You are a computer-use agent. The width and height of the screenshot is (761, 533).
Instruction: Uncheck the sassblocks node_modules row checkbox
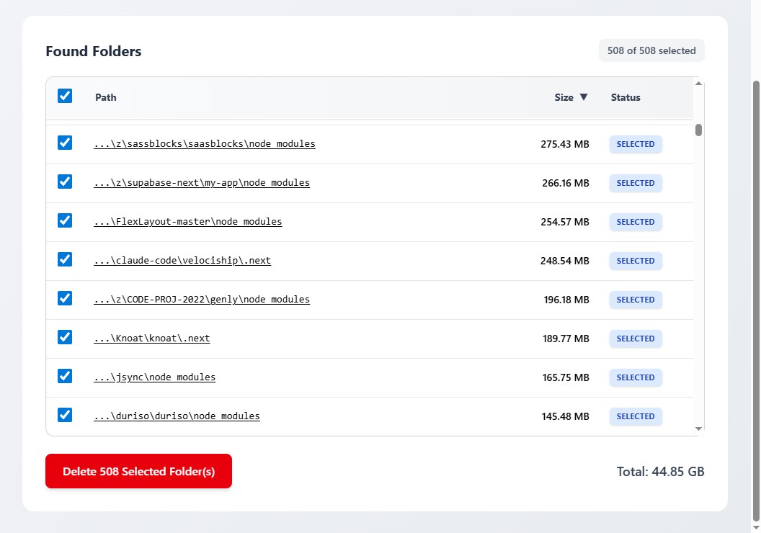pos(65,143)
